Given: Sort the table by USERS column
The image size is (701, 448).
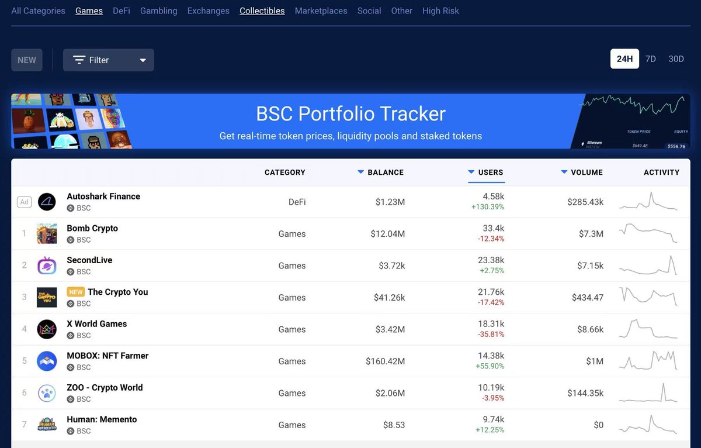Looking at the screenshot, I should [485, 172].
